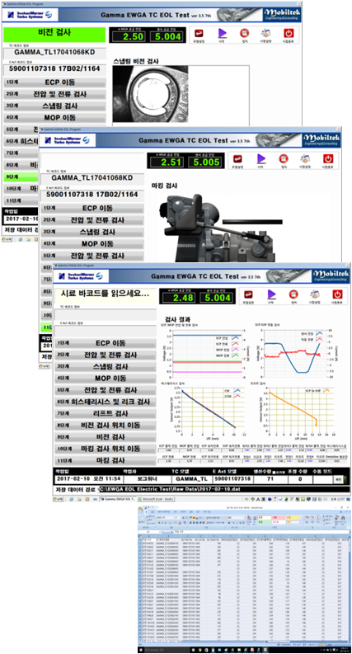
Task: Click the 8단계 비전 검사 위치 이동 step
Action: (105, 426)
